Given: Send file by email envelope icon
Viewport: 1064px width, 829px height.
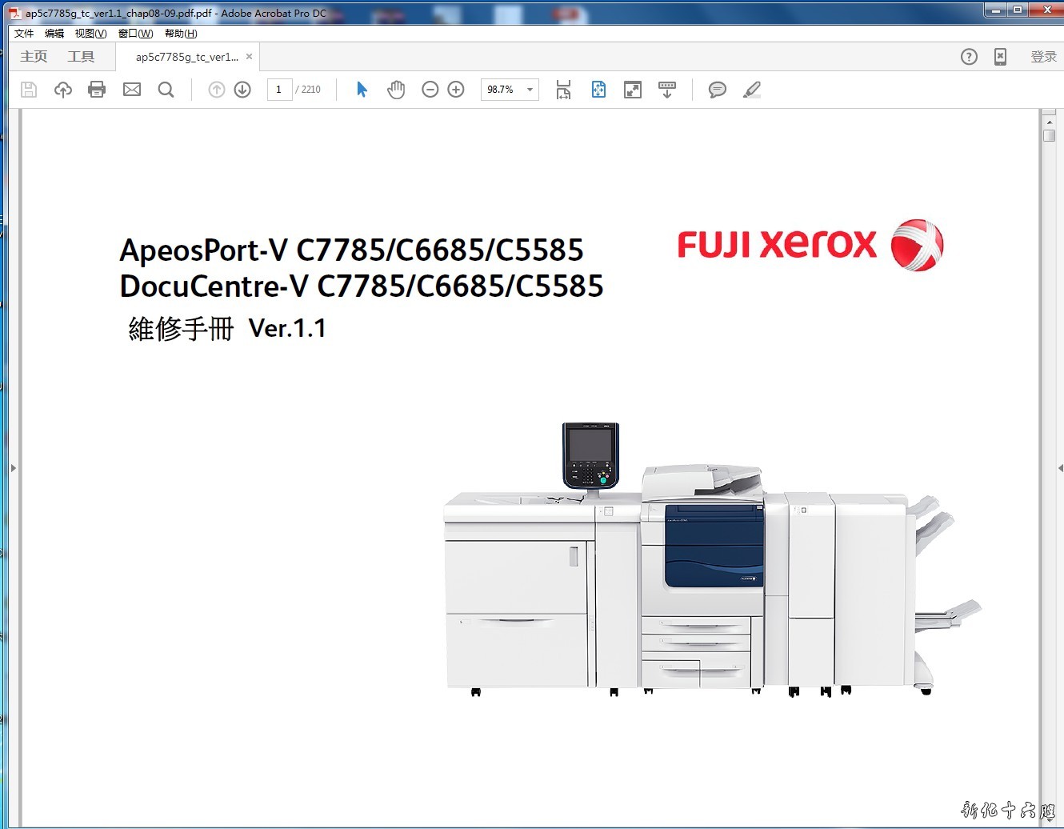Looking at the screenshot, I should point(132,90).
